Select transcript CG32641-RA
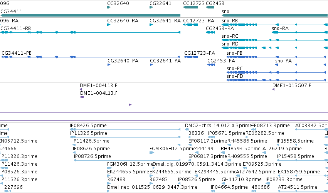This screenshot has width=328, height=193. pyautogui.click(x=165, y=21)
